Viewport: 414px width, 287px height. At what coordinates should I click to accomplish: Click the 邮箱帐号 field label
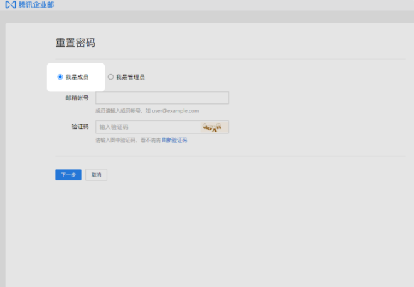click(x=76, y=98)
